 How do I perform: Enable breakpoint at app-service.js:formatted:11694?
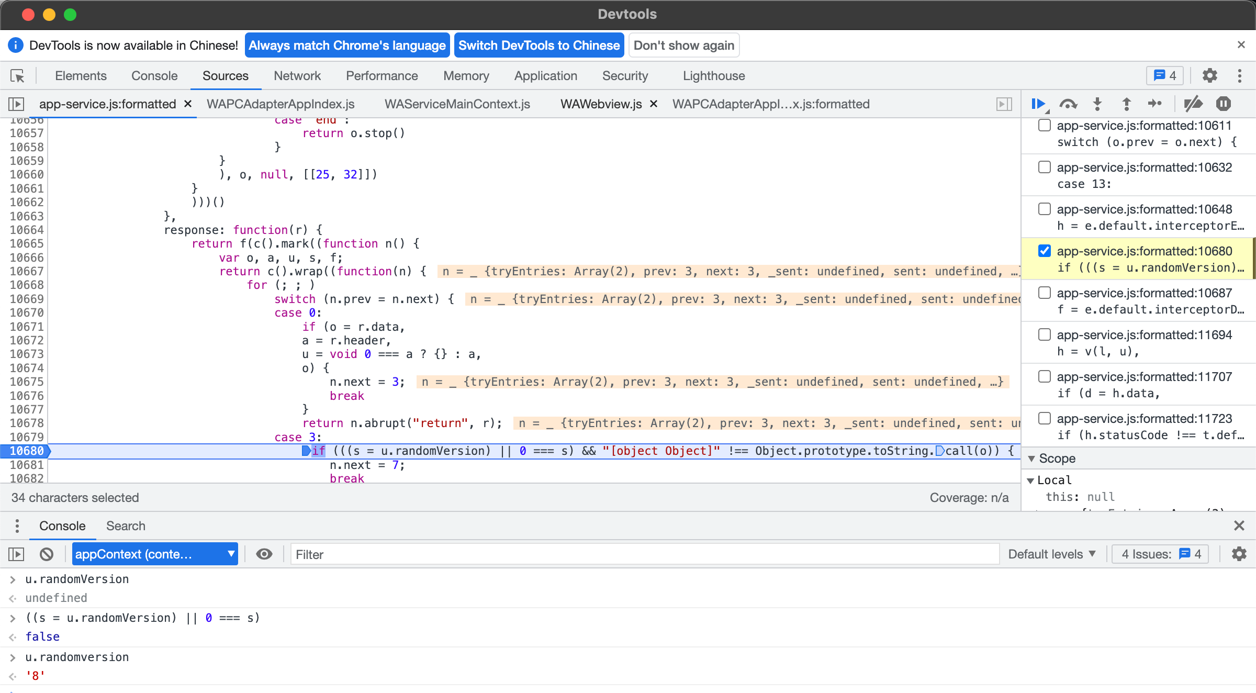coord(1045,335)
